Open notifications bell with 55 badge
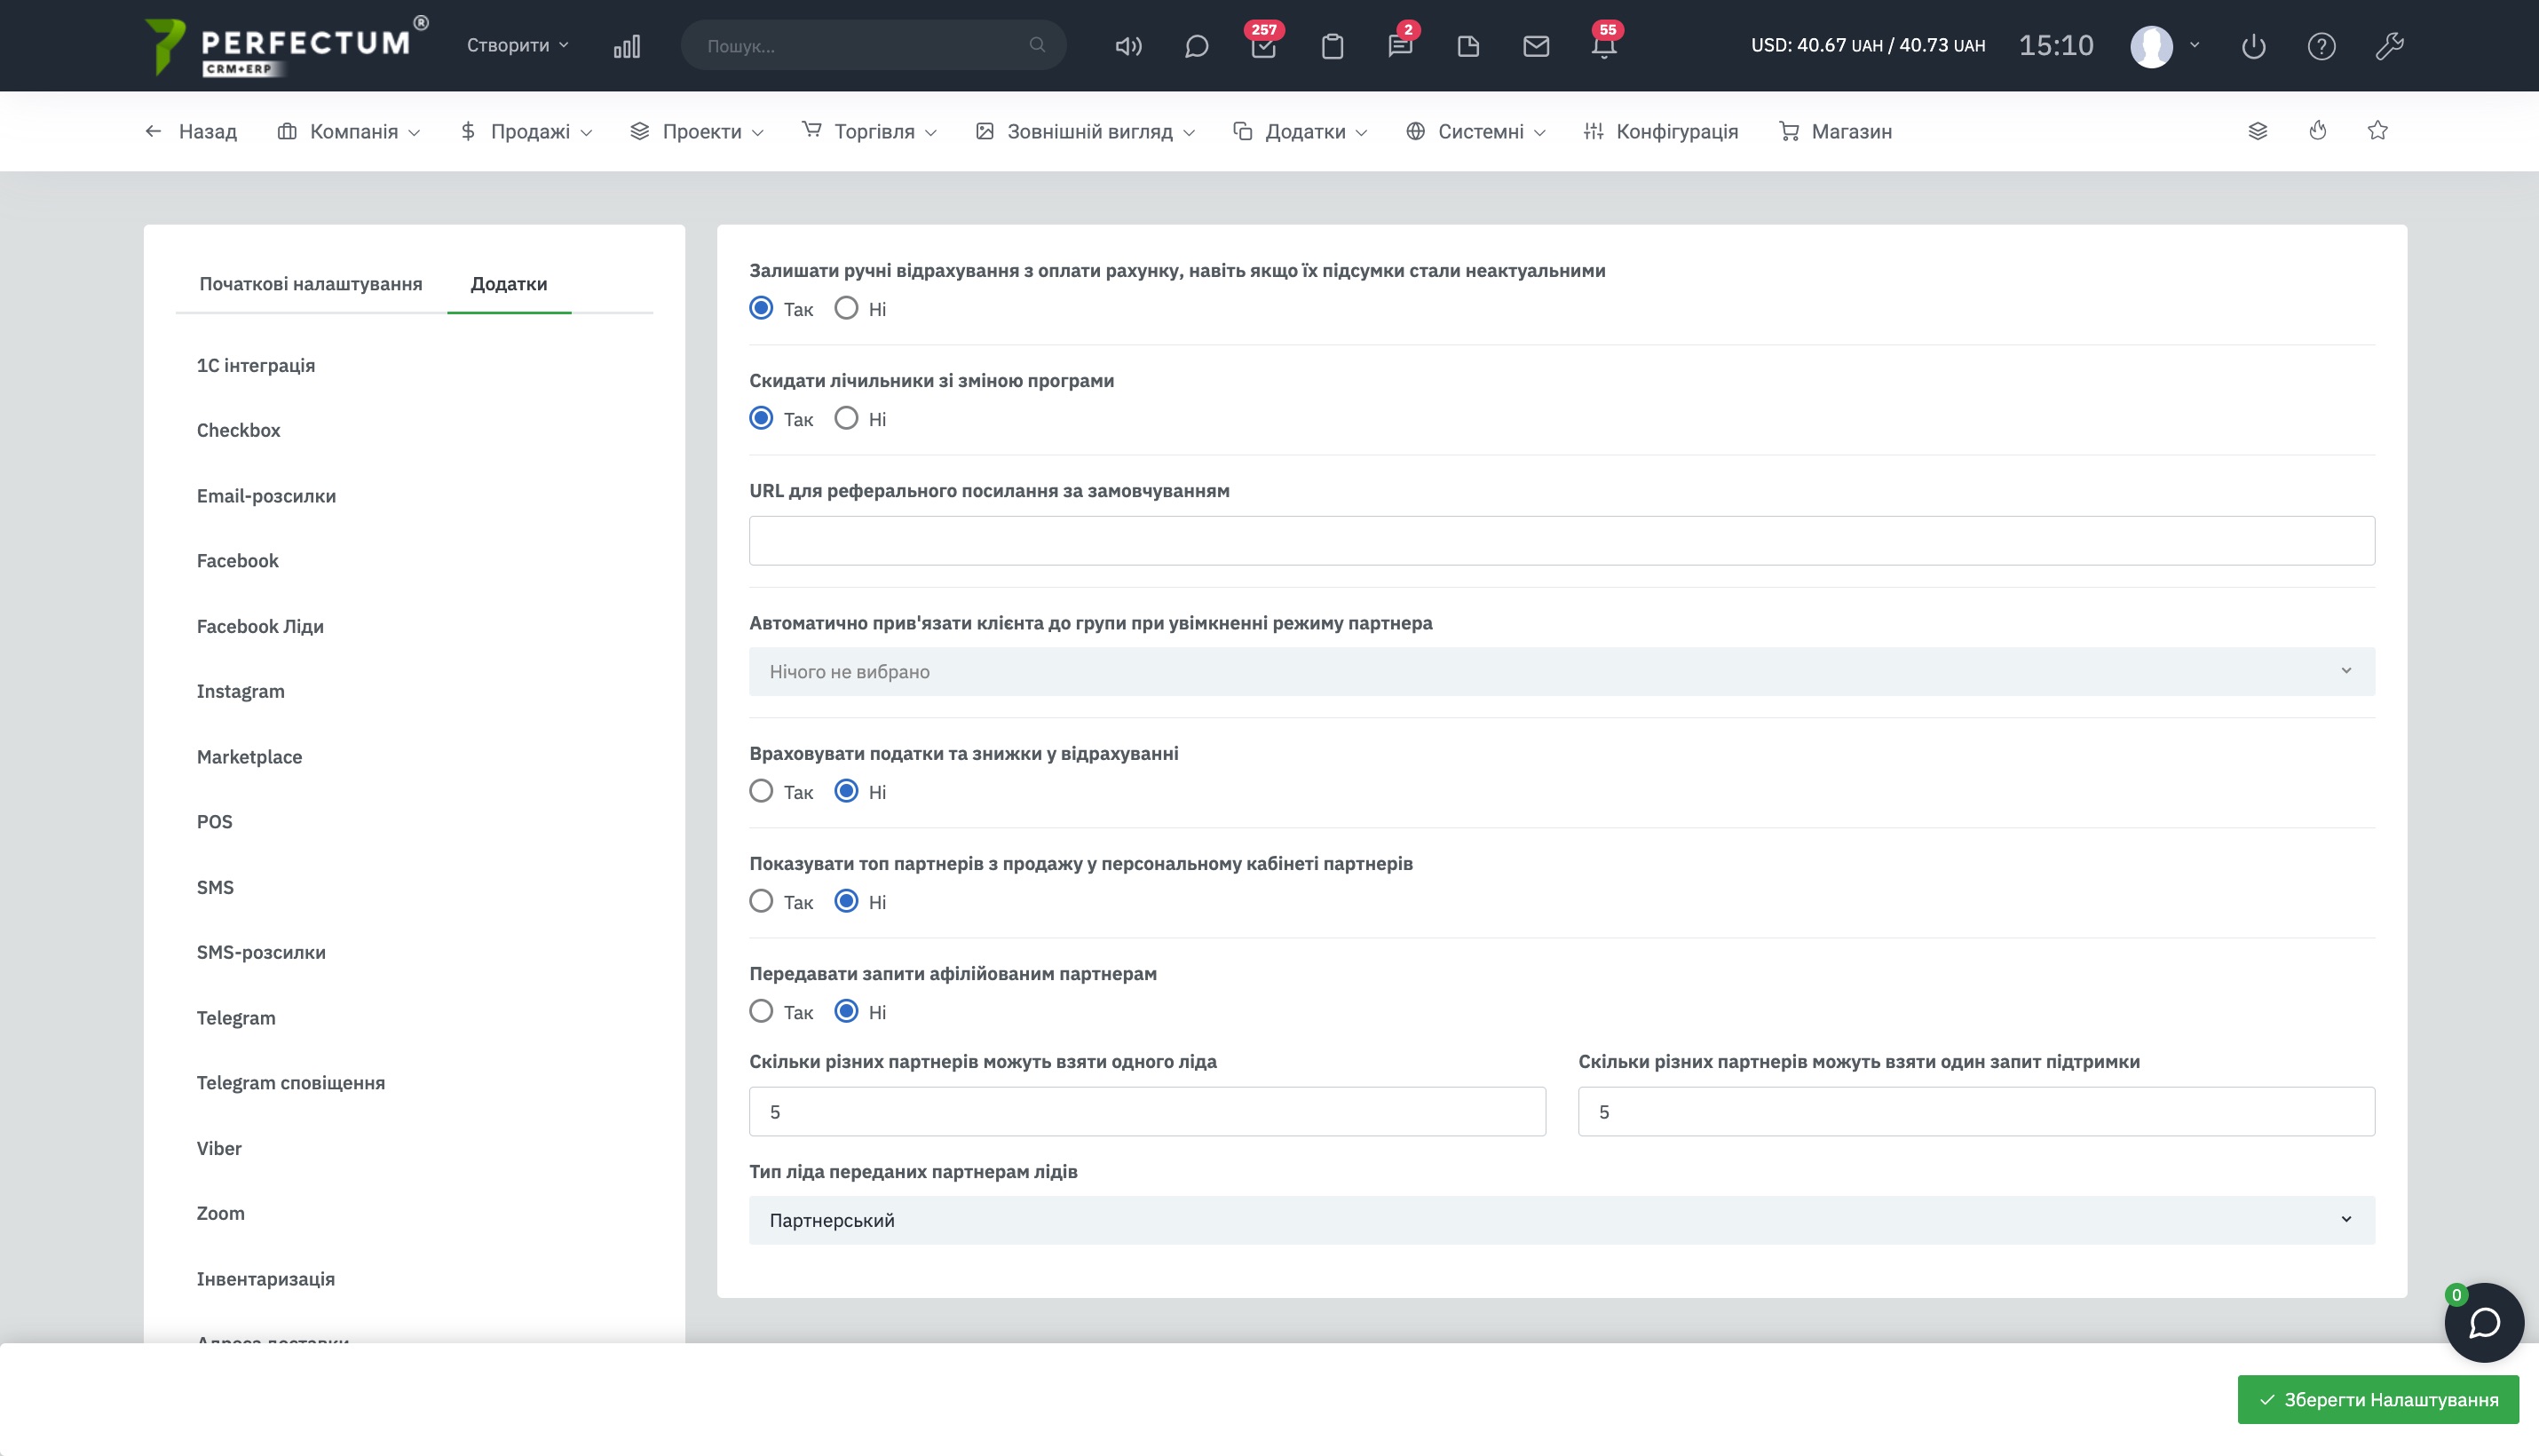2539x1456 pixels. click(1604, 46)
